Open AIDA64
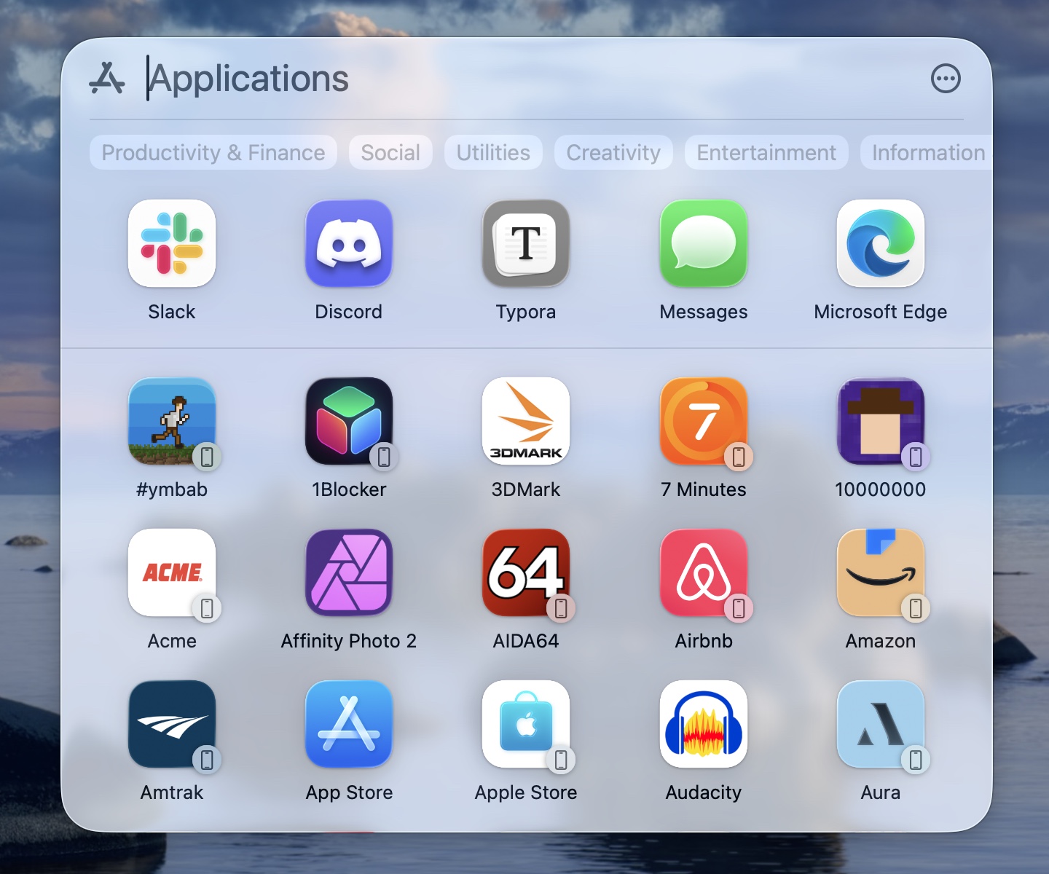 pyautogui.click(x=526, y=572)
